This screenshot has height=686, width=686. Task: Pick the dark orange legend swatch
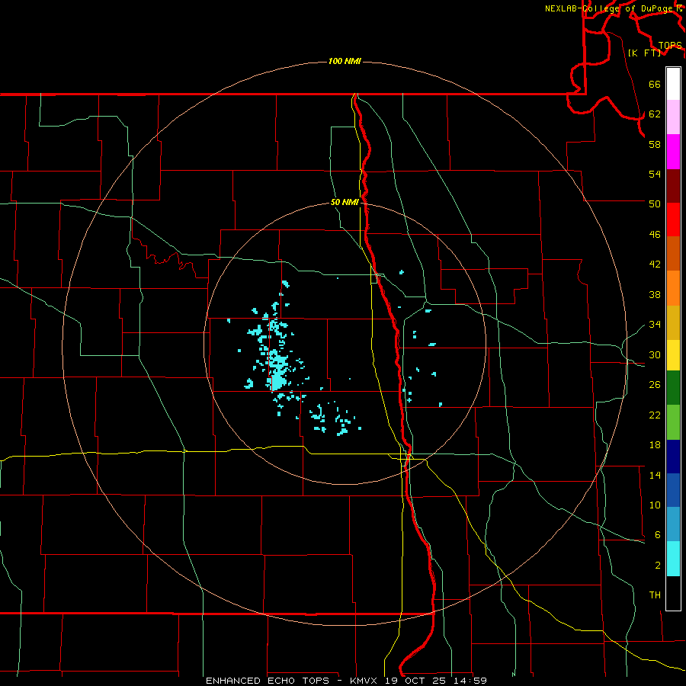pos(673,254)
